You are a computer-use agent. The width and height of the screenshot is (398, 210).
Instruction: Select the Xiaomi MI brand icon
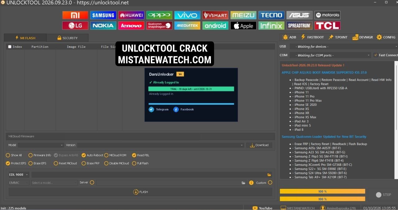coord(75,15)
